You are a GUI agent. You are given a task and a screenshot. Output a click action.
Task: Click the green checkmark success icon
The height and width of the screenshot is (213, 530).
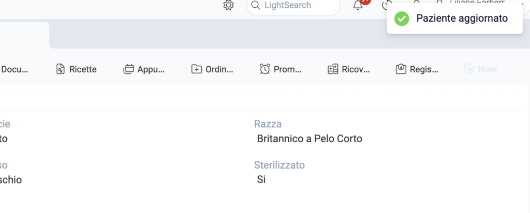(x=402, y=19)
